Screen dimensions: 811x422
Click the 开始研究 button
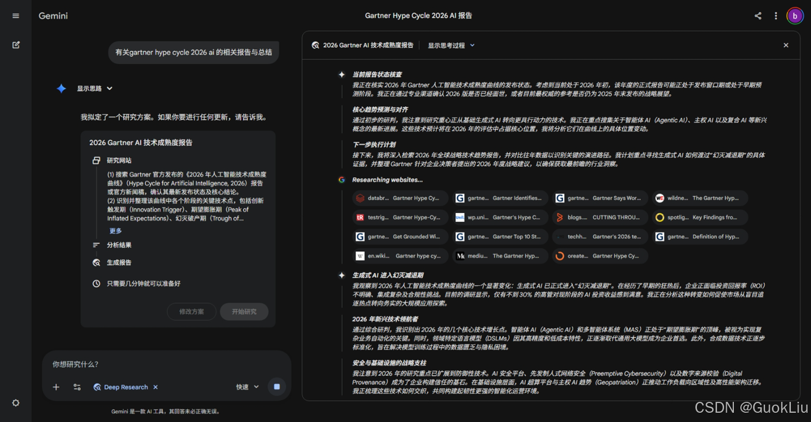click(244, 312)
